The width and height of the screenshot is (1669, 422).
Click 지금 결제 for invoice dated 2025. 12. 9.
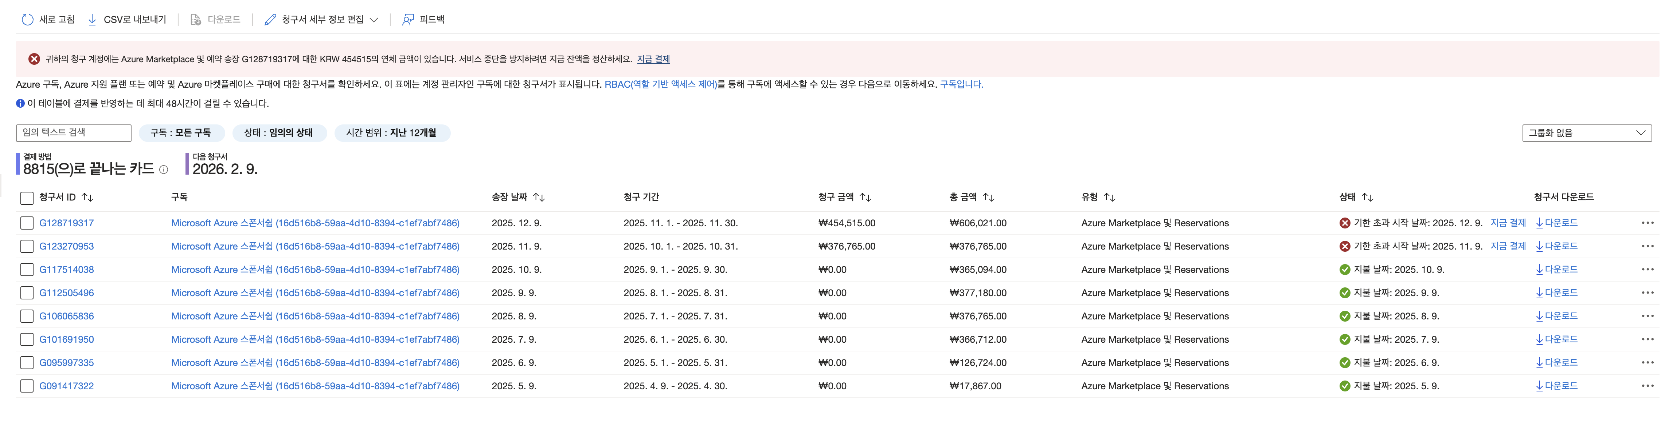coord(1508,223)
